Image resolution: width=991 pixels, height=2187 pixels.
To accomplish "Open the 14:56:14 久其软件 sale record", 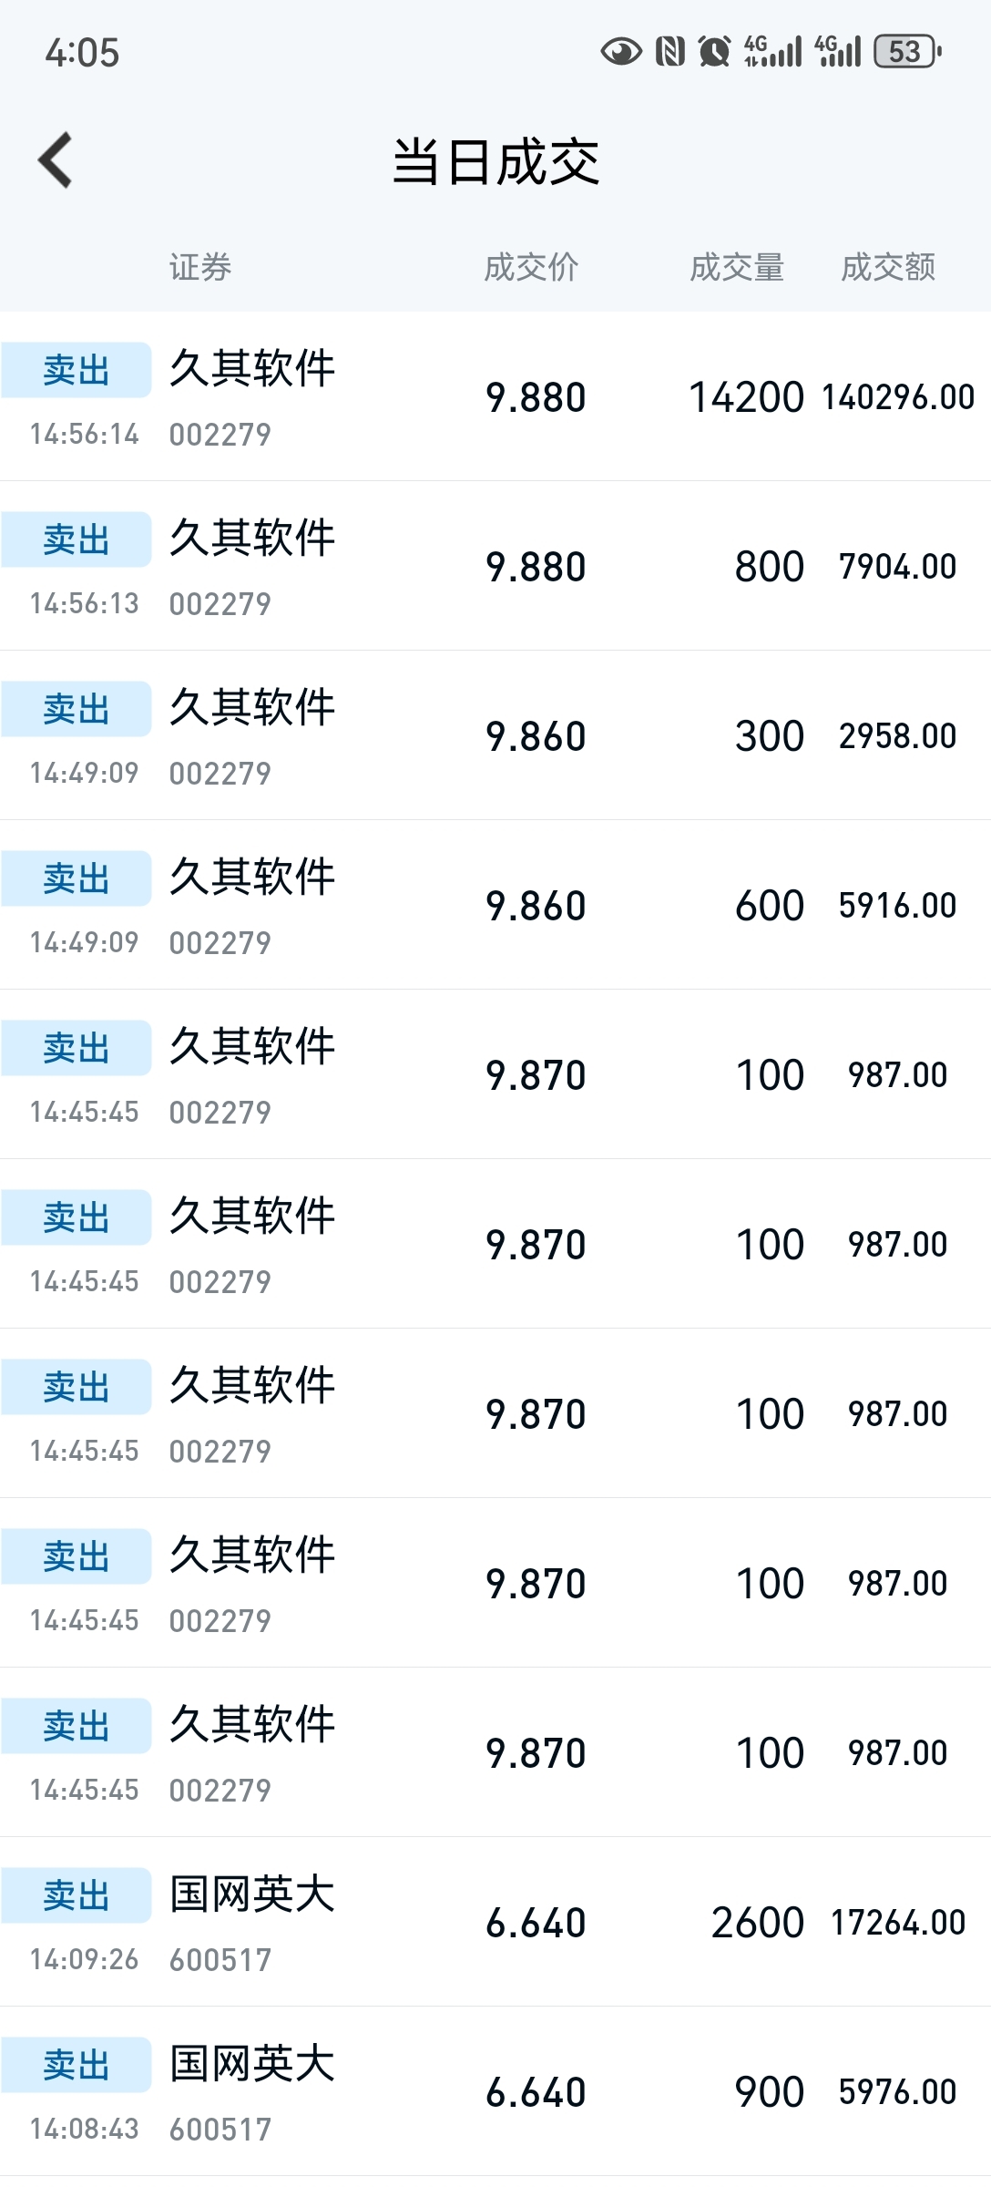I will click(x=495, y=397).
